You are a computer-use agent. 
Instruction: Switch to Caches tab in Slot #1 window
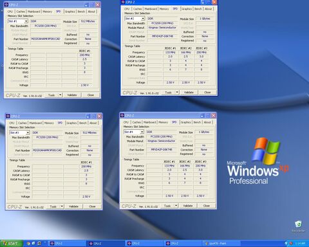[x=21, y=12]
